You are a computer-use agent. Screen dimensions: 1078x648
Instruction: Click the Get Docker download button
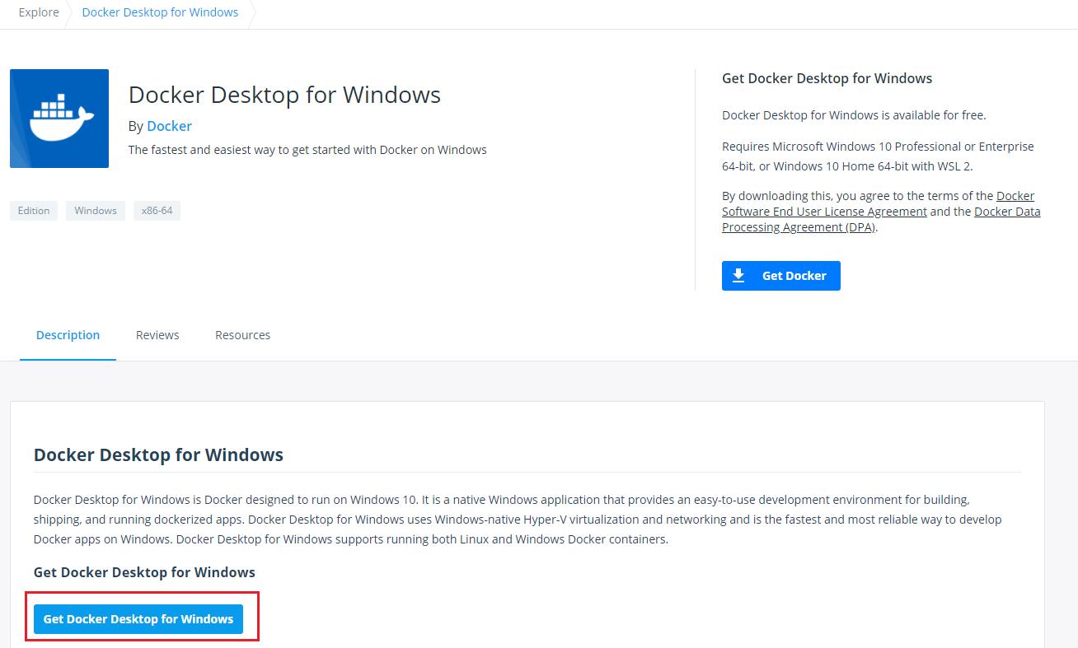click(781, 276)
